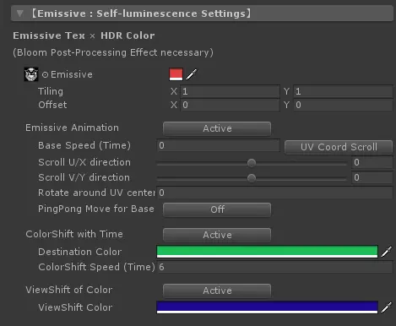Image resolution: width=396 pixels, height=326 pixels.
Task: Toggle the Emissive Animation Active button
Action: pos(217,128)
